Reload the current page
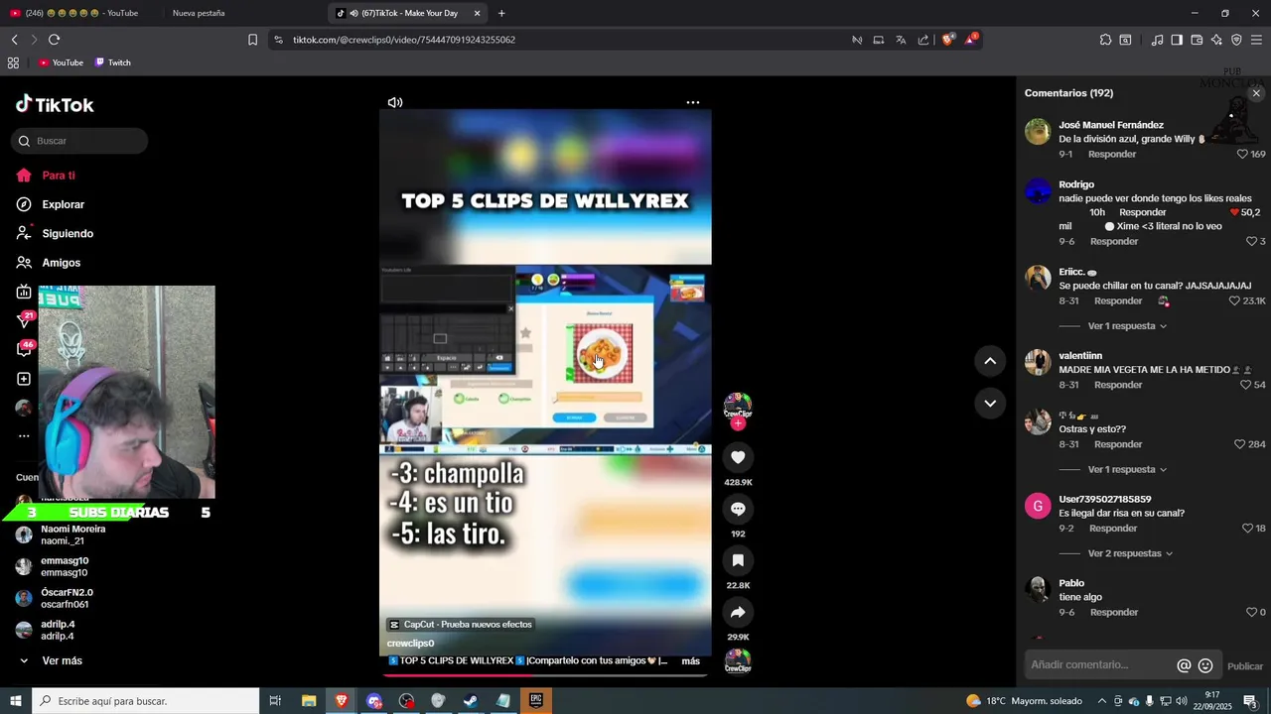This screenshot has height=714, width=1271. click(x=54, y=40)
